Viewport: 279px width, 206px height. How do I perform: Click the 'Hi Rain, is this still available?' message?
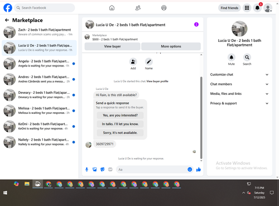(x=116, y=95)
